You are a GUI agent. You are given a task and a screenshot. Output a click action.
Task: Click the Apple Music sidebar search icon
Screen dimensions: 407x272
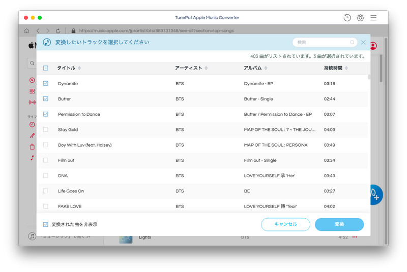click(x=32, y=63)
